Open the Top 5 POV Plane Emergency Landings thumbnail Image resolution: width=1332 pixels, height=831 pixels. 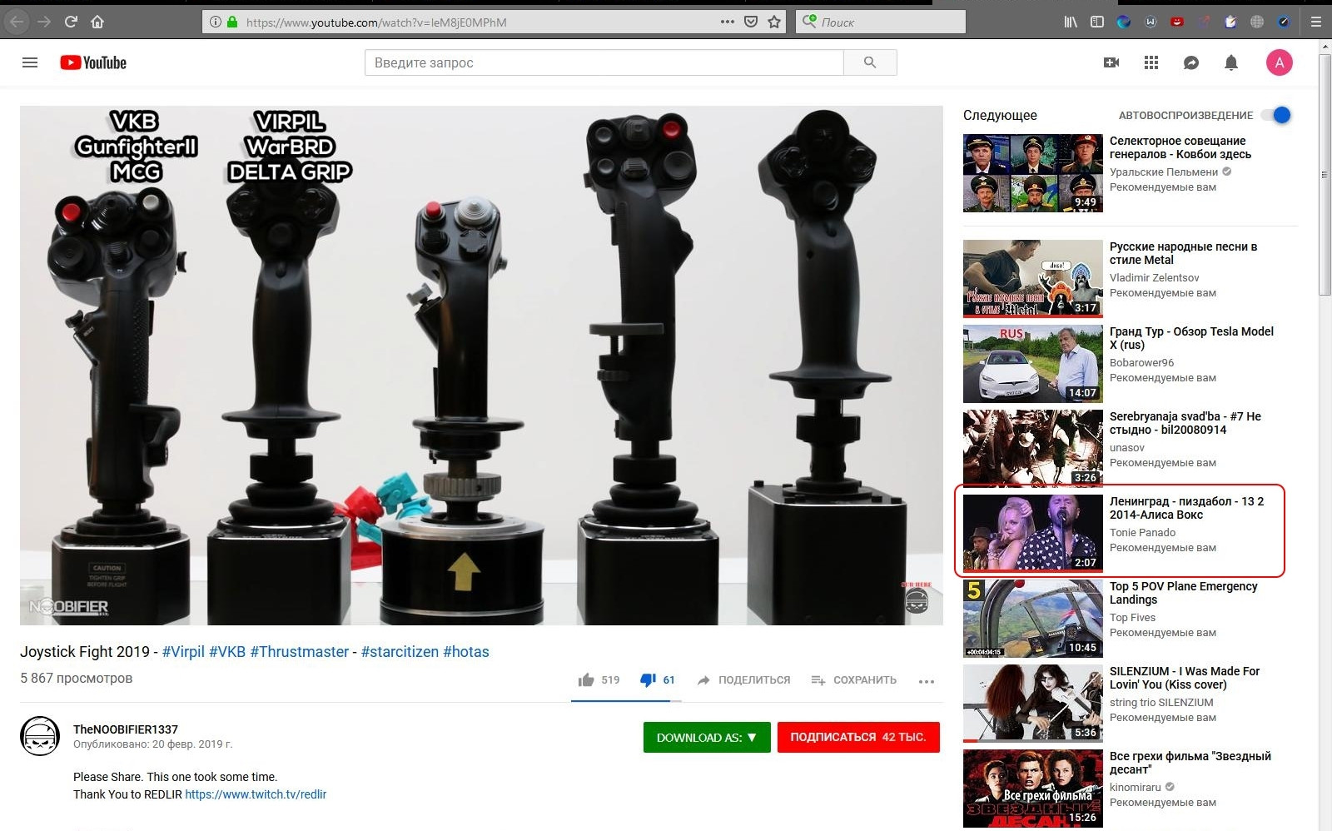pos(1033,619)
